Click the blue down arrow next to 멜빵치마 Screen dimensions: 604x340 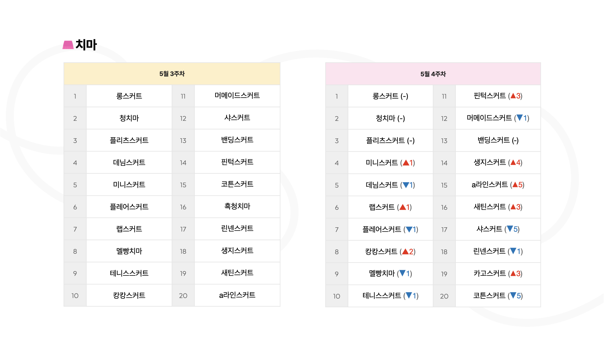pos(402,273)
